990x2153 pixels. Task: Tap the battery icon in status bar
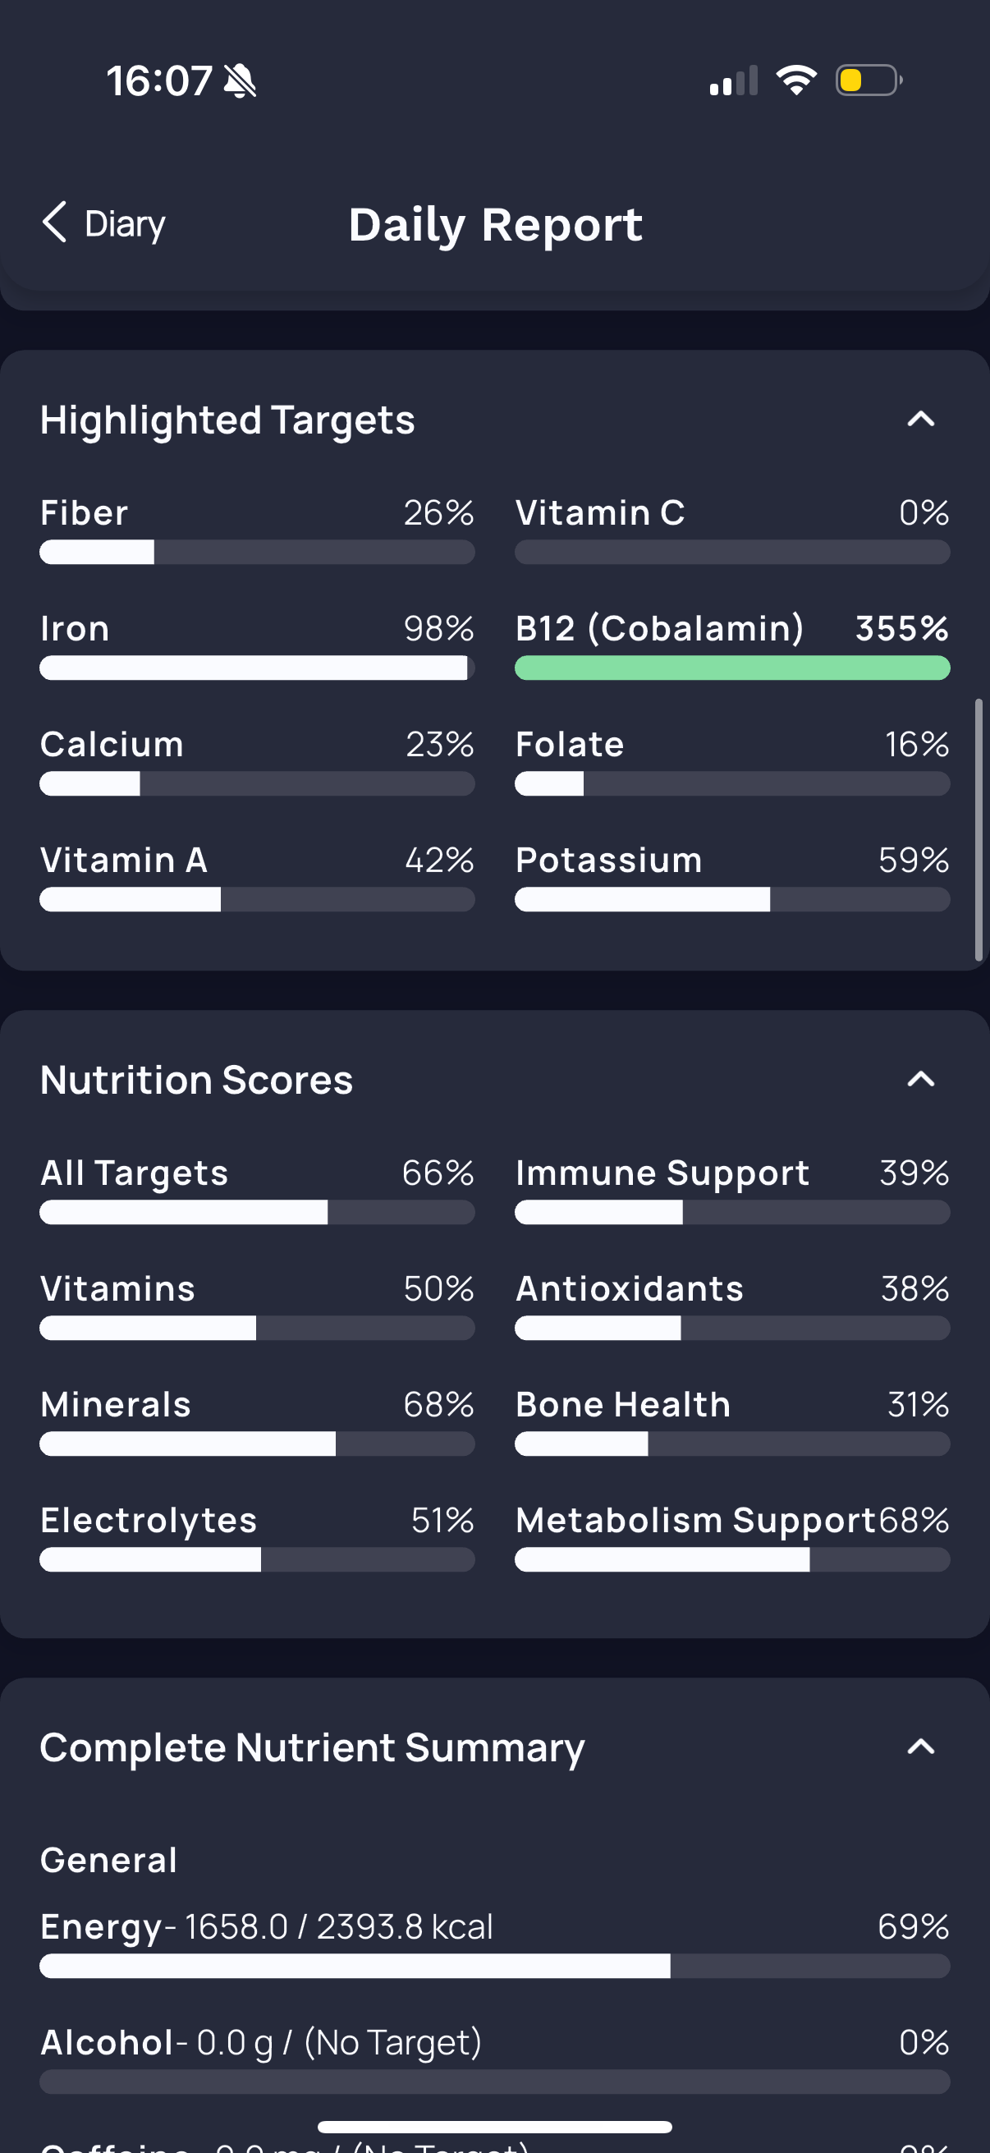[869, 80]
